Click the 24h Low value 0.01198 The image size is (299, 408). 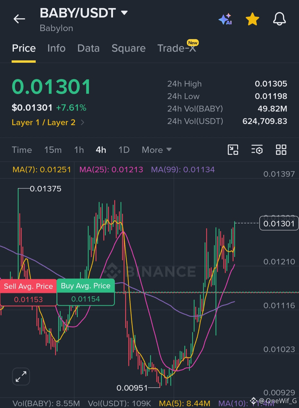pos(271,96)
